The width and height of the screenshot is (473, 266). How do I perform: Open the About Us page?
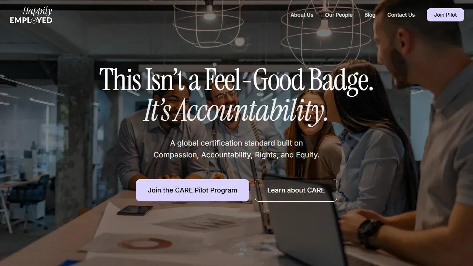pos(302,15)
